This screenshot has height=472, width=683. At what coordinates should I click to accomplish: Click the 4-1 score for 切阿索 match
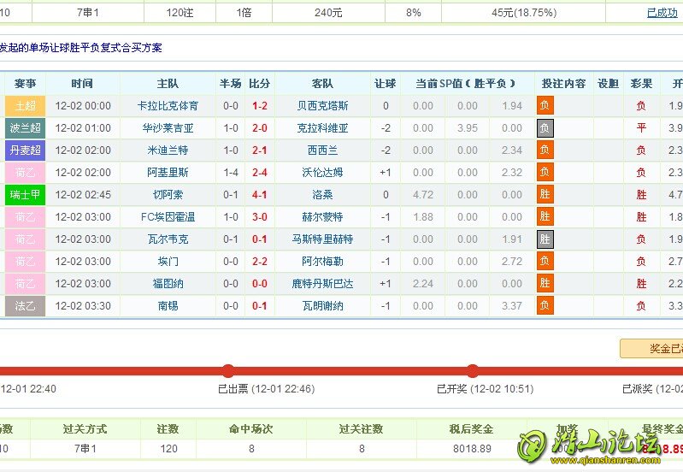click(259, 195)
